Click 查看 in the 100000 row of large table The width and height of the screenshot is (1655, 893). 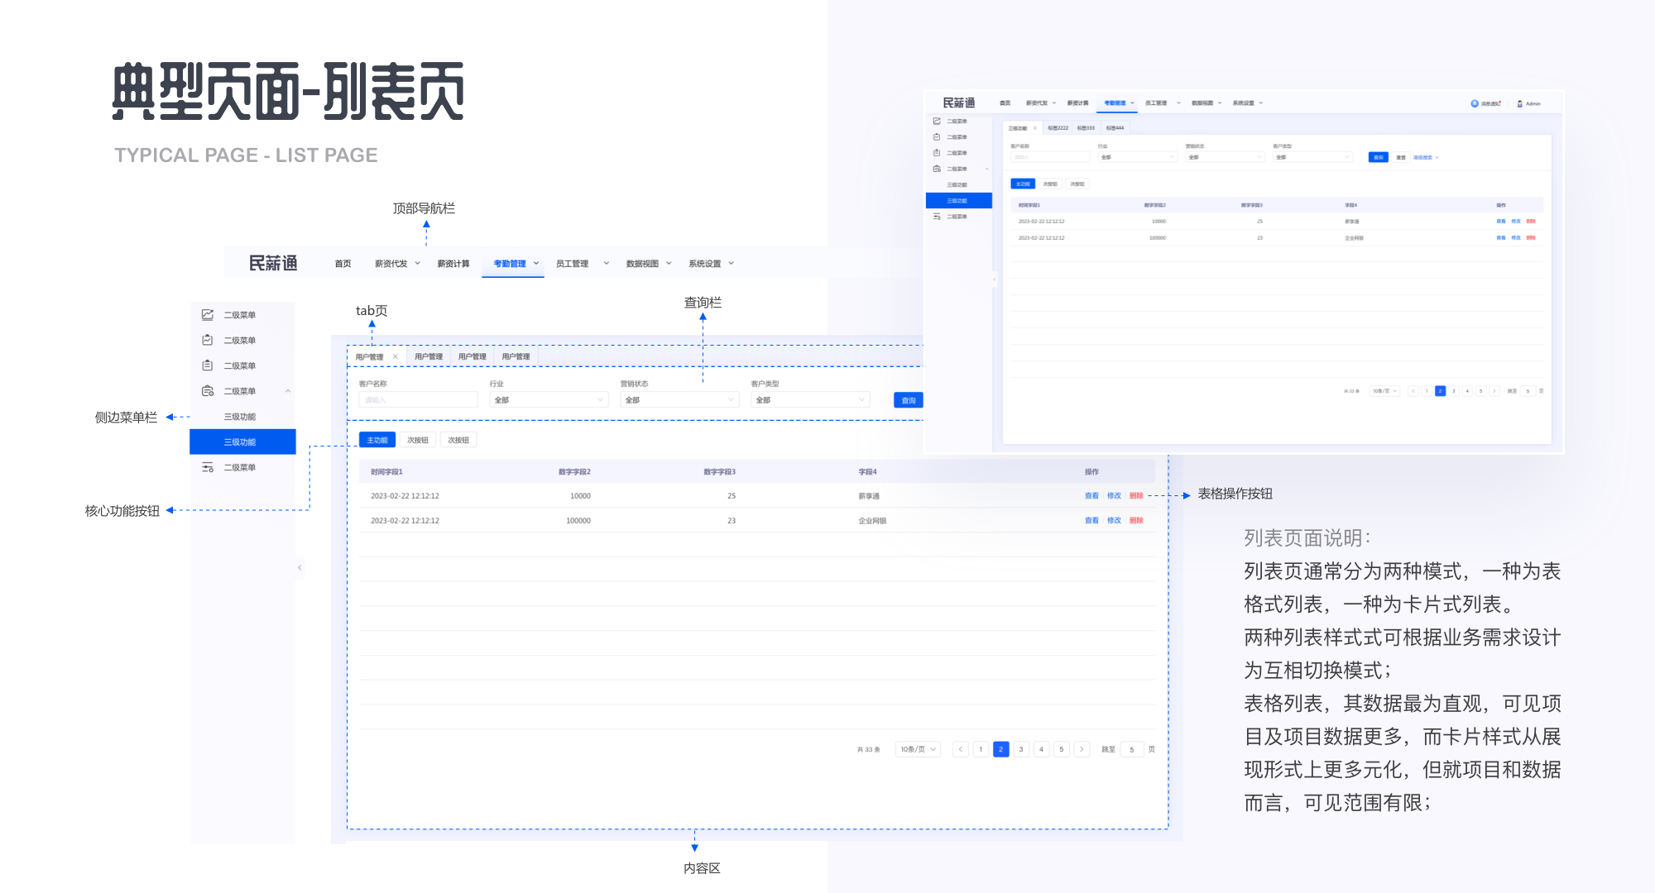point(1091,521)
